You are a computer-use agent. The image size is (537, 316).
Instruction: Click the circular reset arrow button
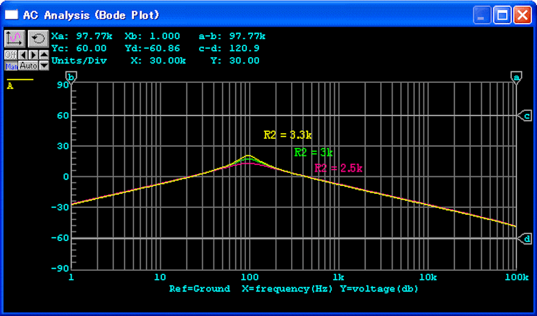point(38,39)
